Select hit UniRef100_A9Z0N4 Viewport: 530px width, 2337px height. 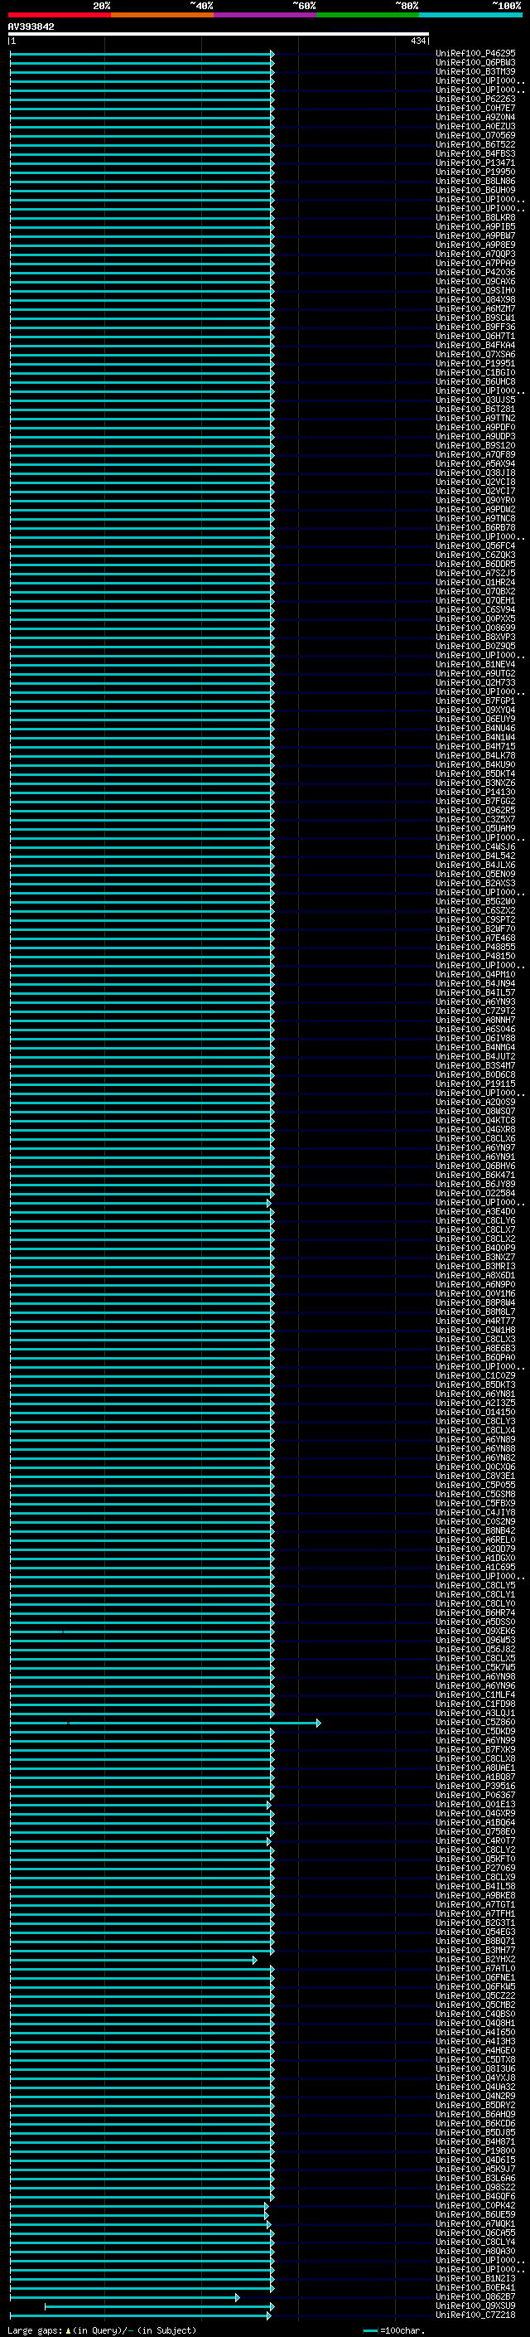point(475,117)
